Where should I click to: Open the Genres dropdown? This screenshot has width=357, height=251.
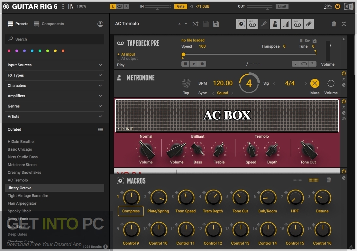(55, 106)
